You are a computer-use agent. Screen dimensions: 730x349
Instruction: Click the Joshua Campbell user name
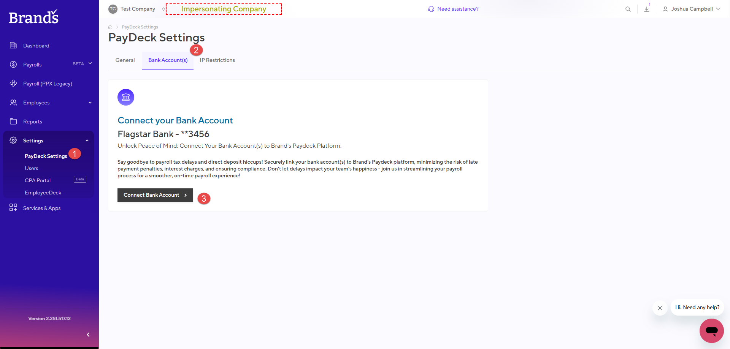692,9
